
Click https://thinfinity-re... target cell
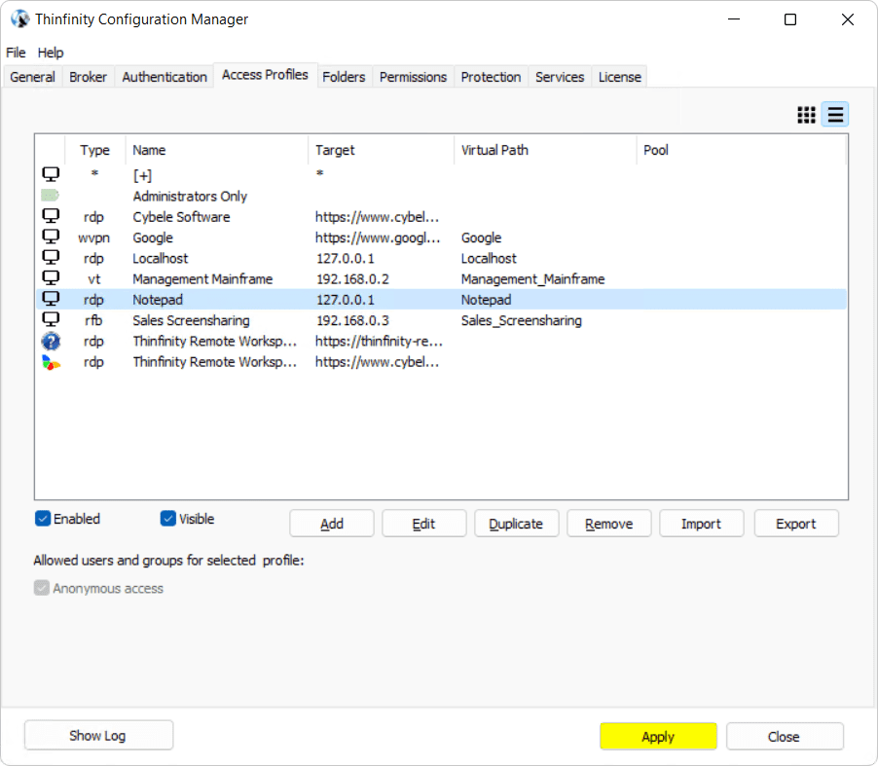[x=379, y=341]
